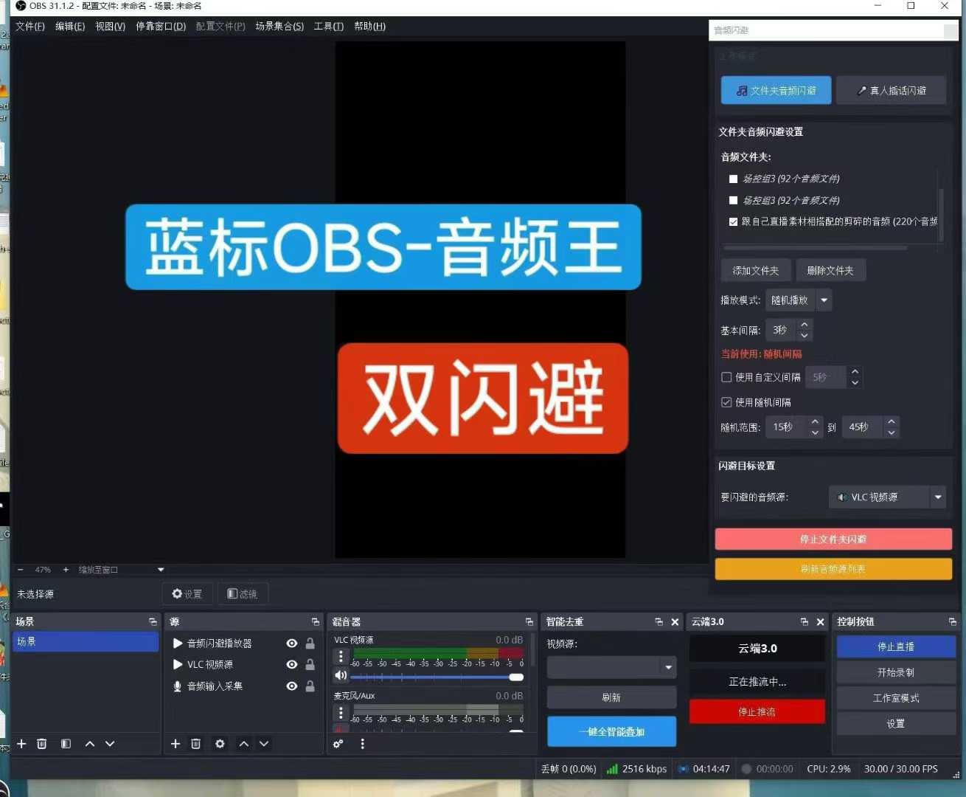
Task: Adjust the VLC 视频源 volume slider
Action: point(438,677)
